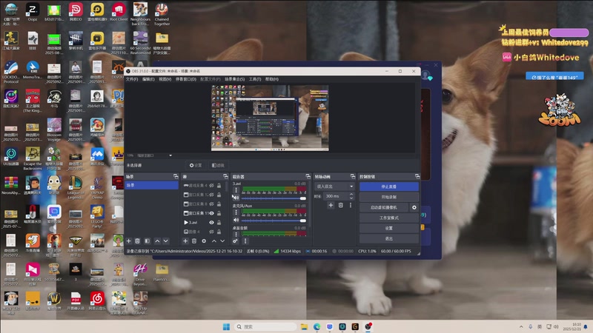The width and height of the screenshot is (593, 333).
Task: Increase transition duration with the spinner up arrow
Action: (x=351, y=194)
